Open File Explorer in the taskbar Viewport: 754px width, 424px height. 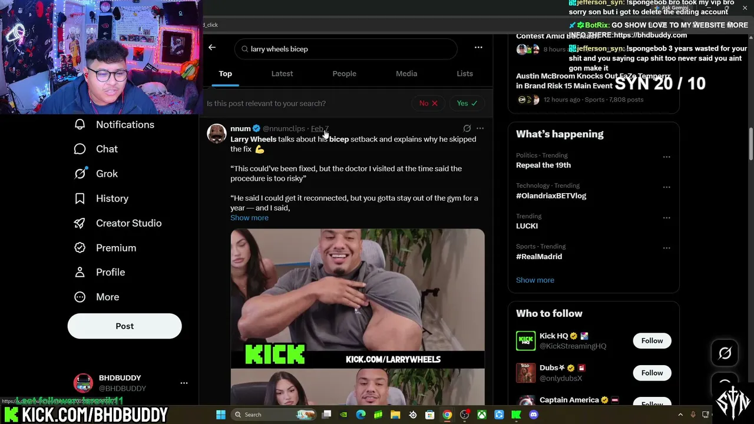(x=396, y=415)
